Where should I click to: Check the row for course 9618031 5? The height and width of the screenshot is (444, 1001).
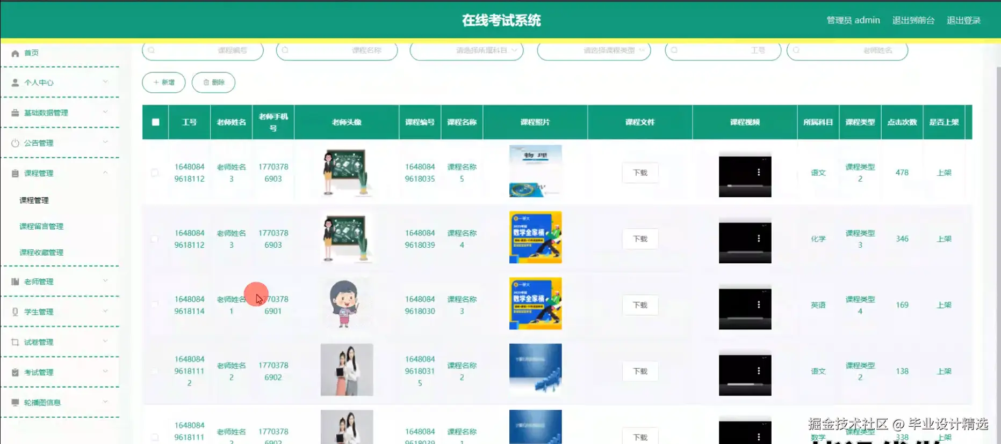click(155, 371)
